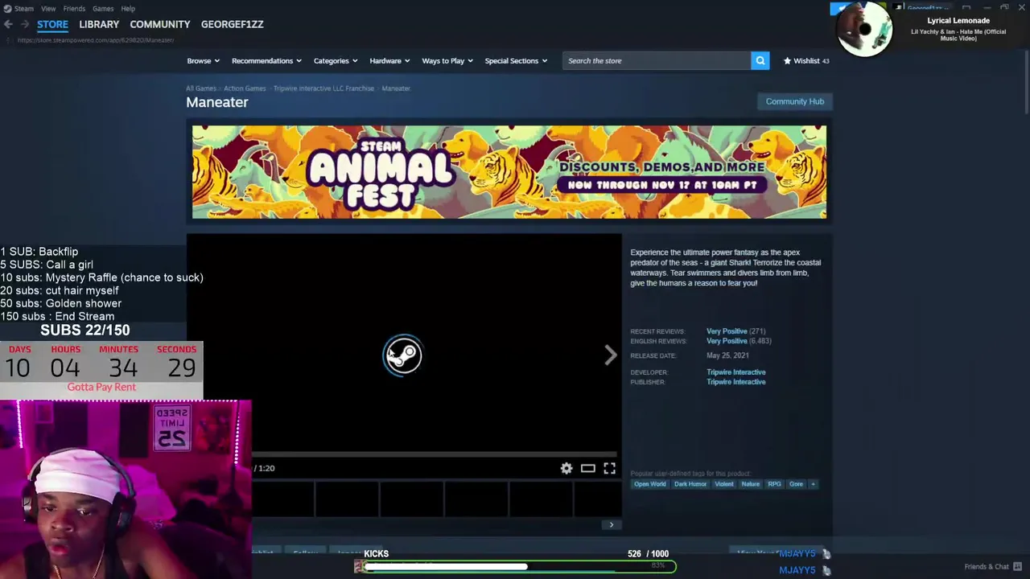
Task: Switch to the LIBRARY tab
Action: tap(99, 24)
